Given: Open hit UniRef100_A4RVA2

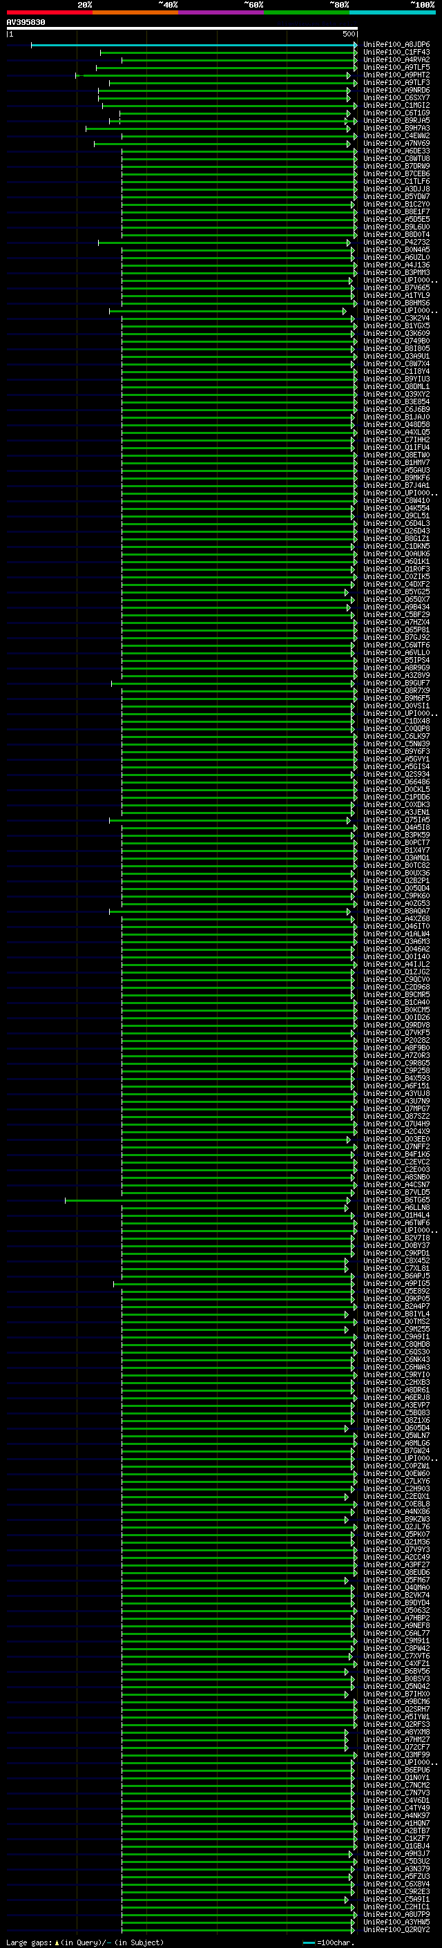Looking at the screenshot, I should tap(396, 59).
